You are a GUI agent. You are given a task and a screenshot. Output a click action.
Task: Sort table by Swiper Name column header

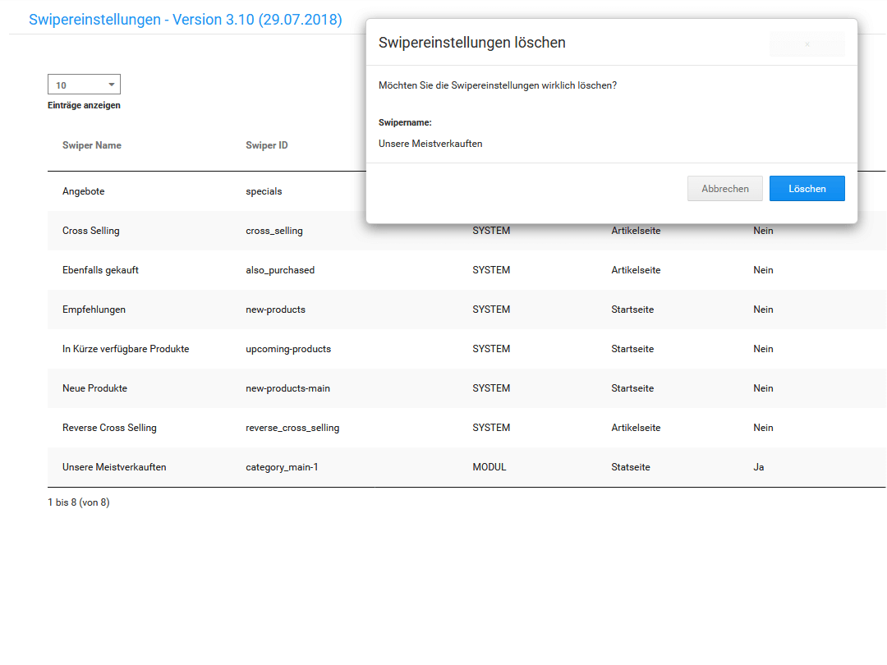tap(92, 145)
